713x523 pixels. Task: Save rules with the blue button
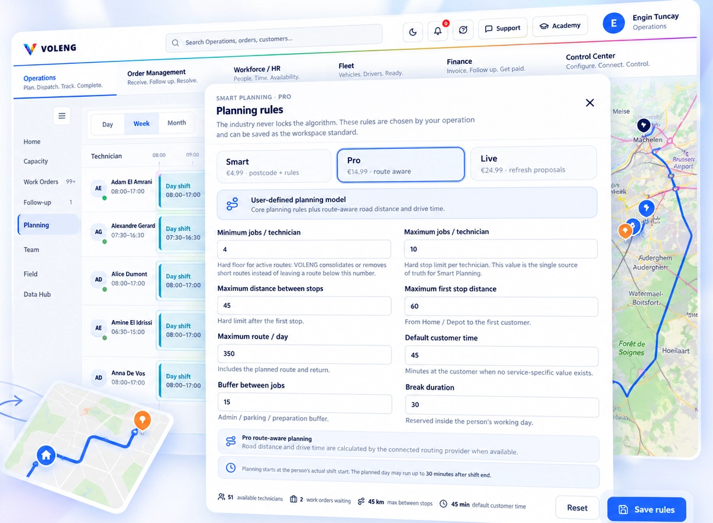[647, 509]
